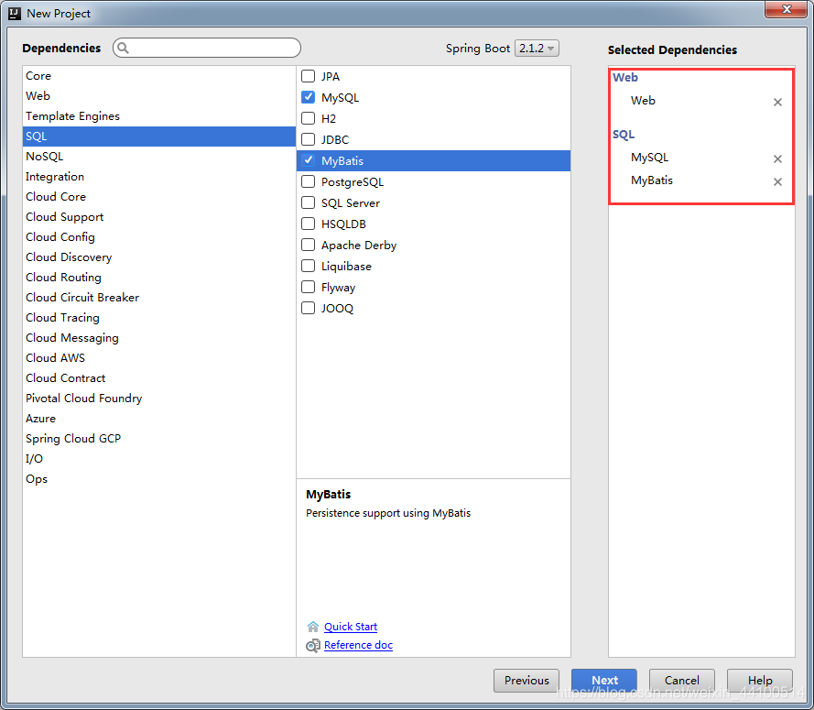Enable Apache Derby dependency
Image resolution: width=814 pixels, height=710 pixels.
(x=308, y=245)
